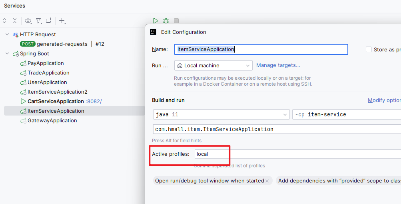The image size is (401, 204).
Task: Click the IntelliJ logo in Edit Configuration
Action: tap(153, 32)
